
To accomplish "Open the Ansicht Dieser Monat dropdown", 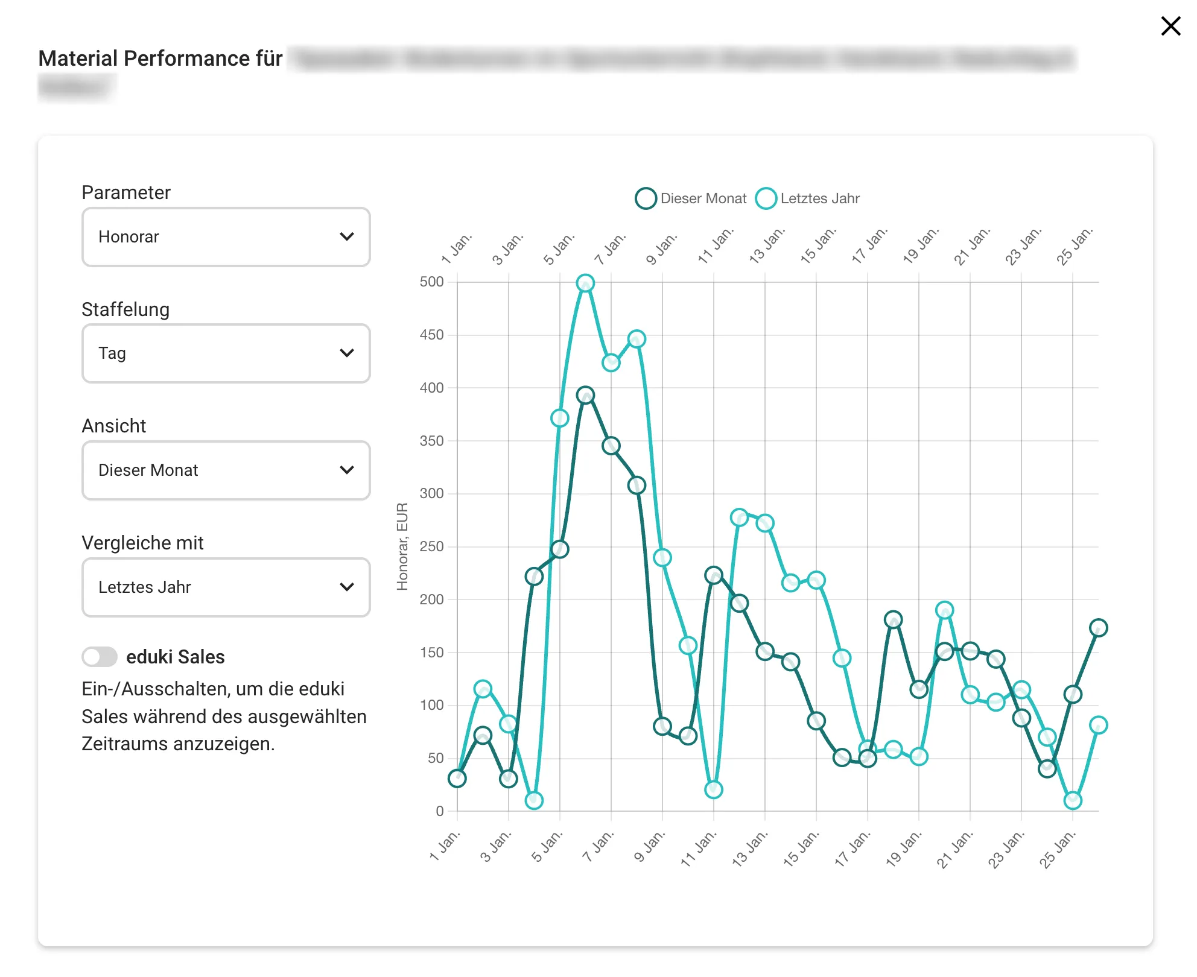I will coord(226,470).
